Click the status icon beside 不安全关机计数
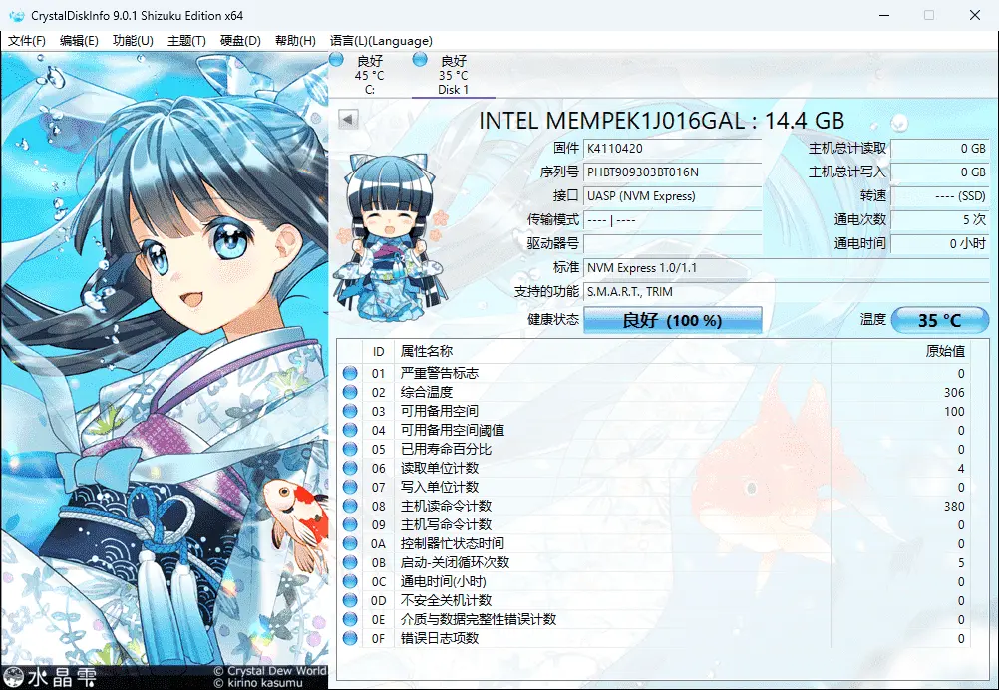The image size is (999, 690). (350, 600)
